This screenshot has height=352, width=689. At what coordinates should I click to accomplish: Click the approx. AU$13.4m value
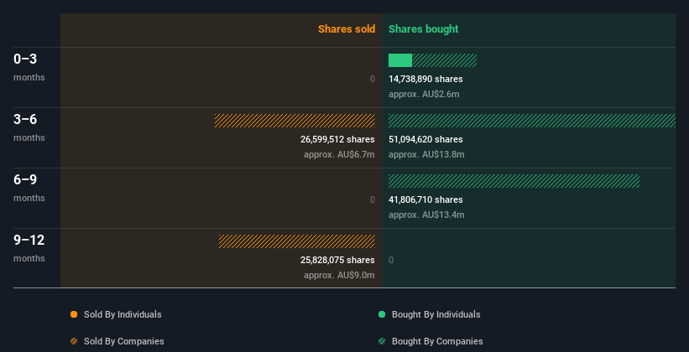(426, 215)
